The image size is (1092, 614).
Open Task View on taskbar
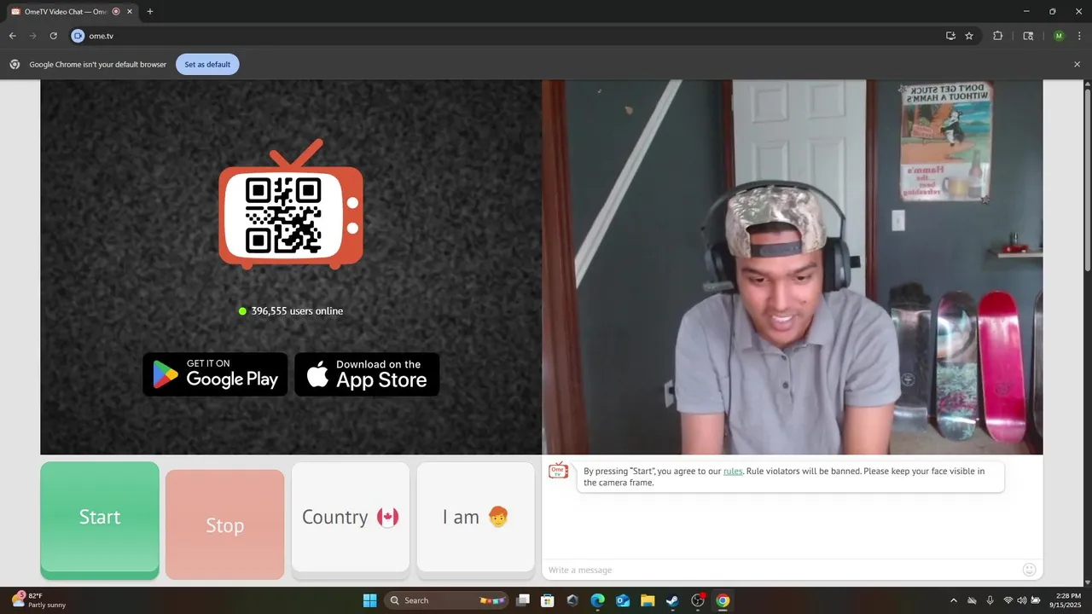[523, 600]
